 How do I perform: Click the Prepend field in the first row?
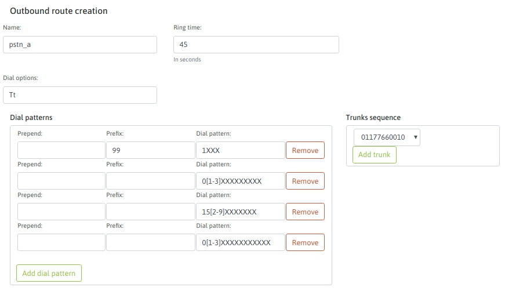[x=61, y=151]
